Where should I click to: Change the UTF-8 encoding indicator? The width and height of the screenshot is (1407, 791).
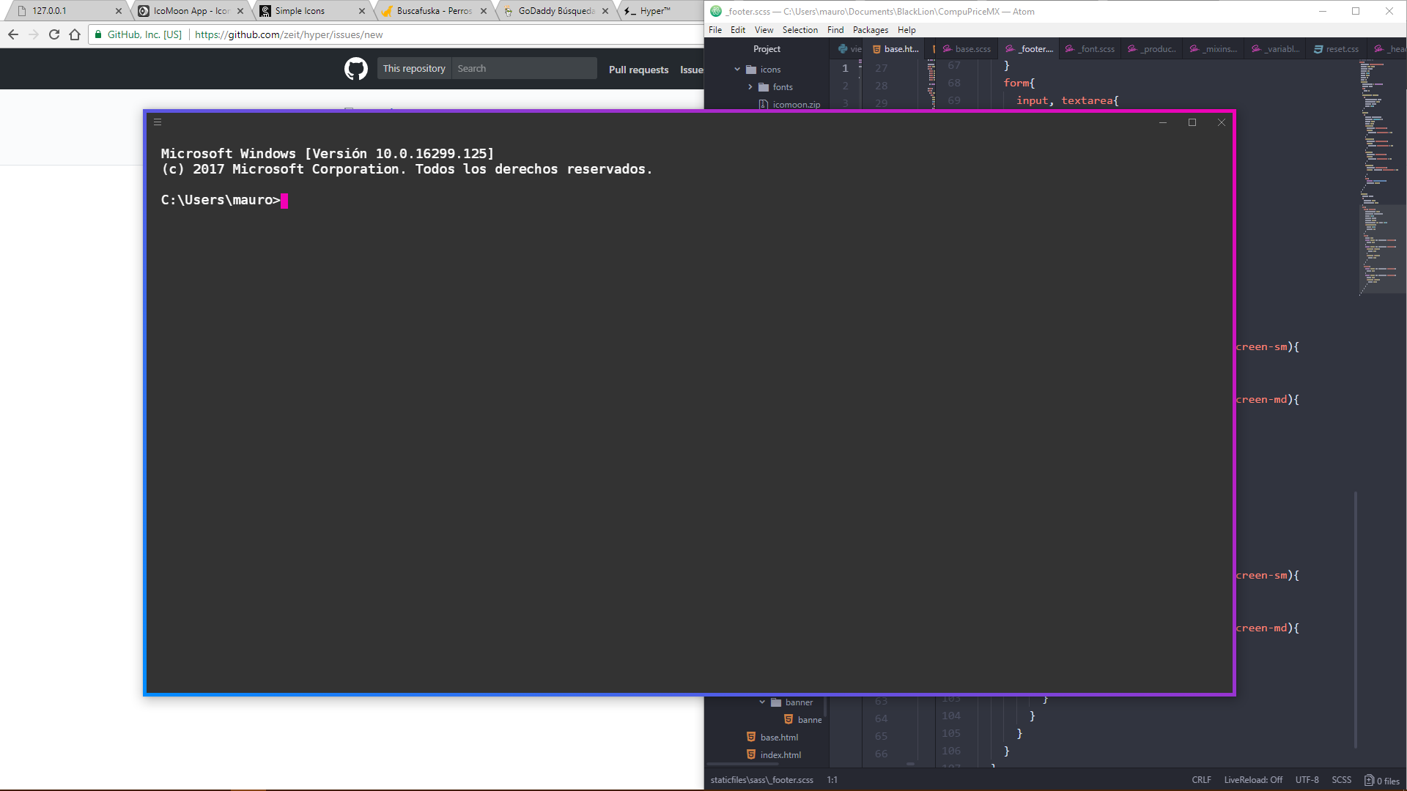1307,780
